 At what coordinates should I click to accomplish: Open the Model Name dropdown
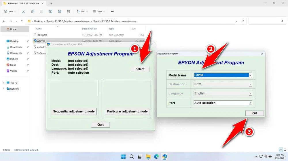click(250, 75)
